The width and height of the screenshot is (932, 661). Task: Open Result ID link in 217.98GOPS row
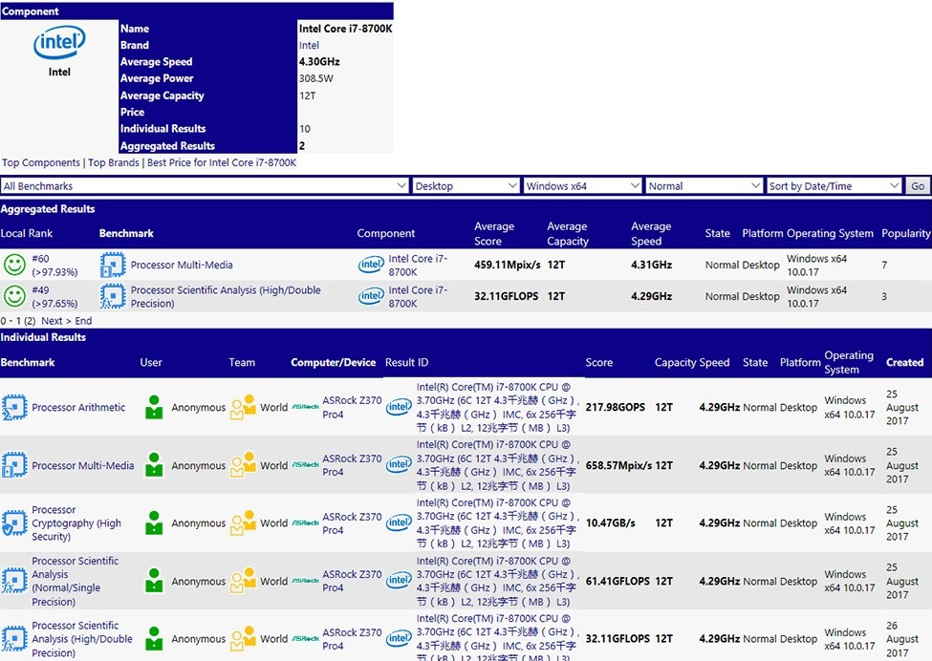tap(497, 407)
